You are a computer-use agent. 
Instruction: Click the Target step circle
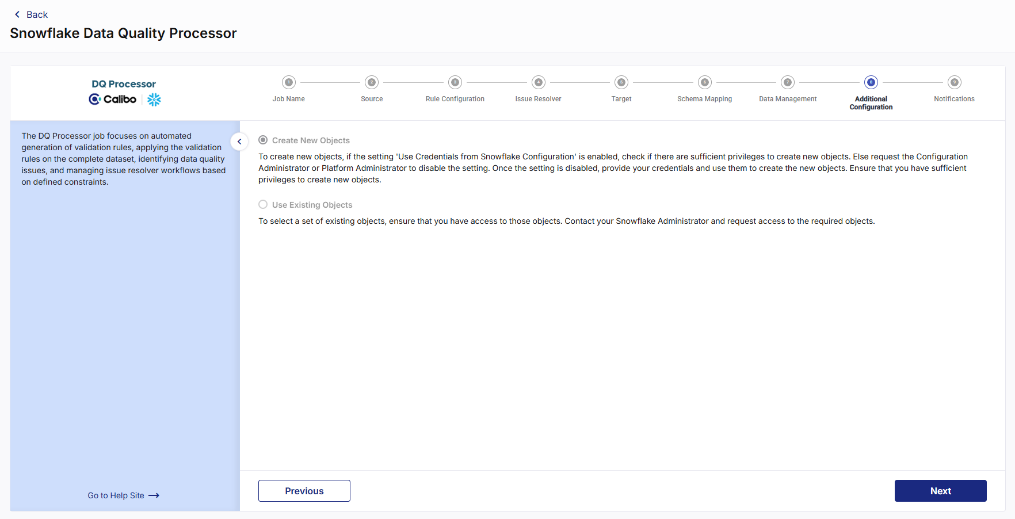click(621, 82)
